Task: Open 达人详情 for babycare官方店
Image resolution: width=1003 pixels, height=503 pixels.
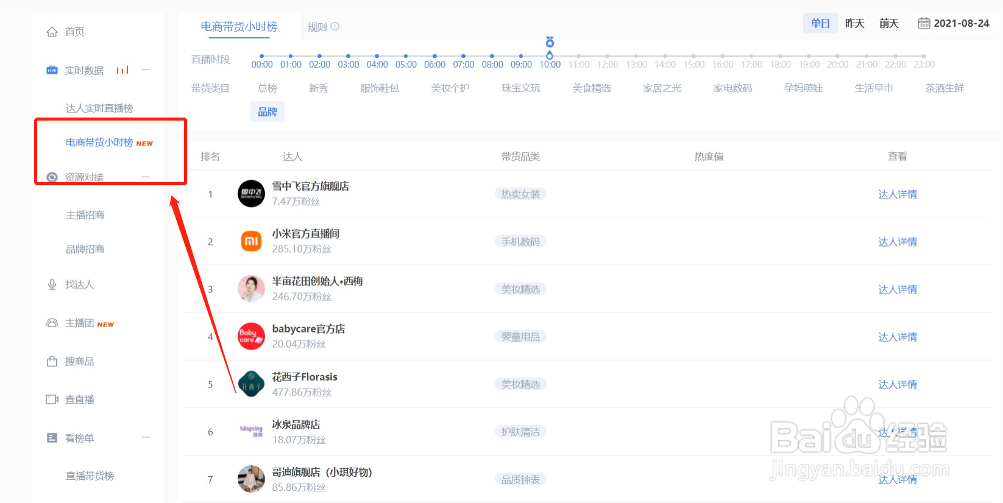Action: pyautogui.click(x=897, y=337)
